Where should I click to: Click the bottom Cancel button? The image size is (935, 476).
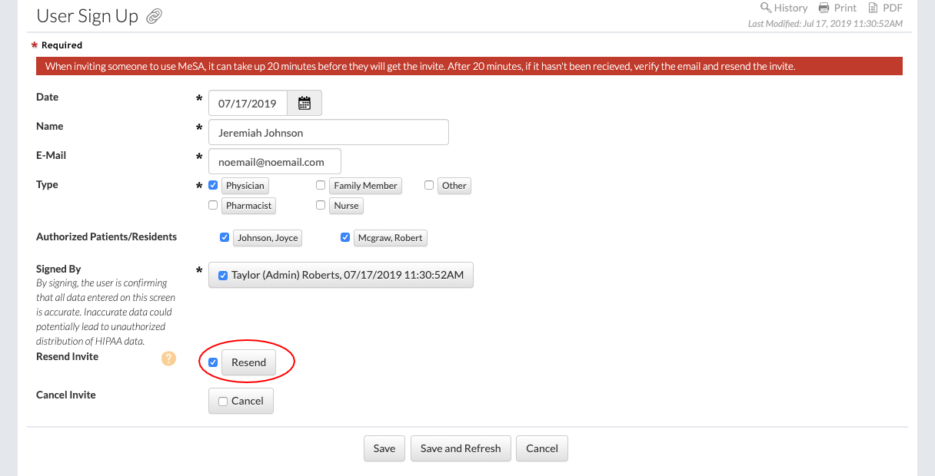(541, 448)
